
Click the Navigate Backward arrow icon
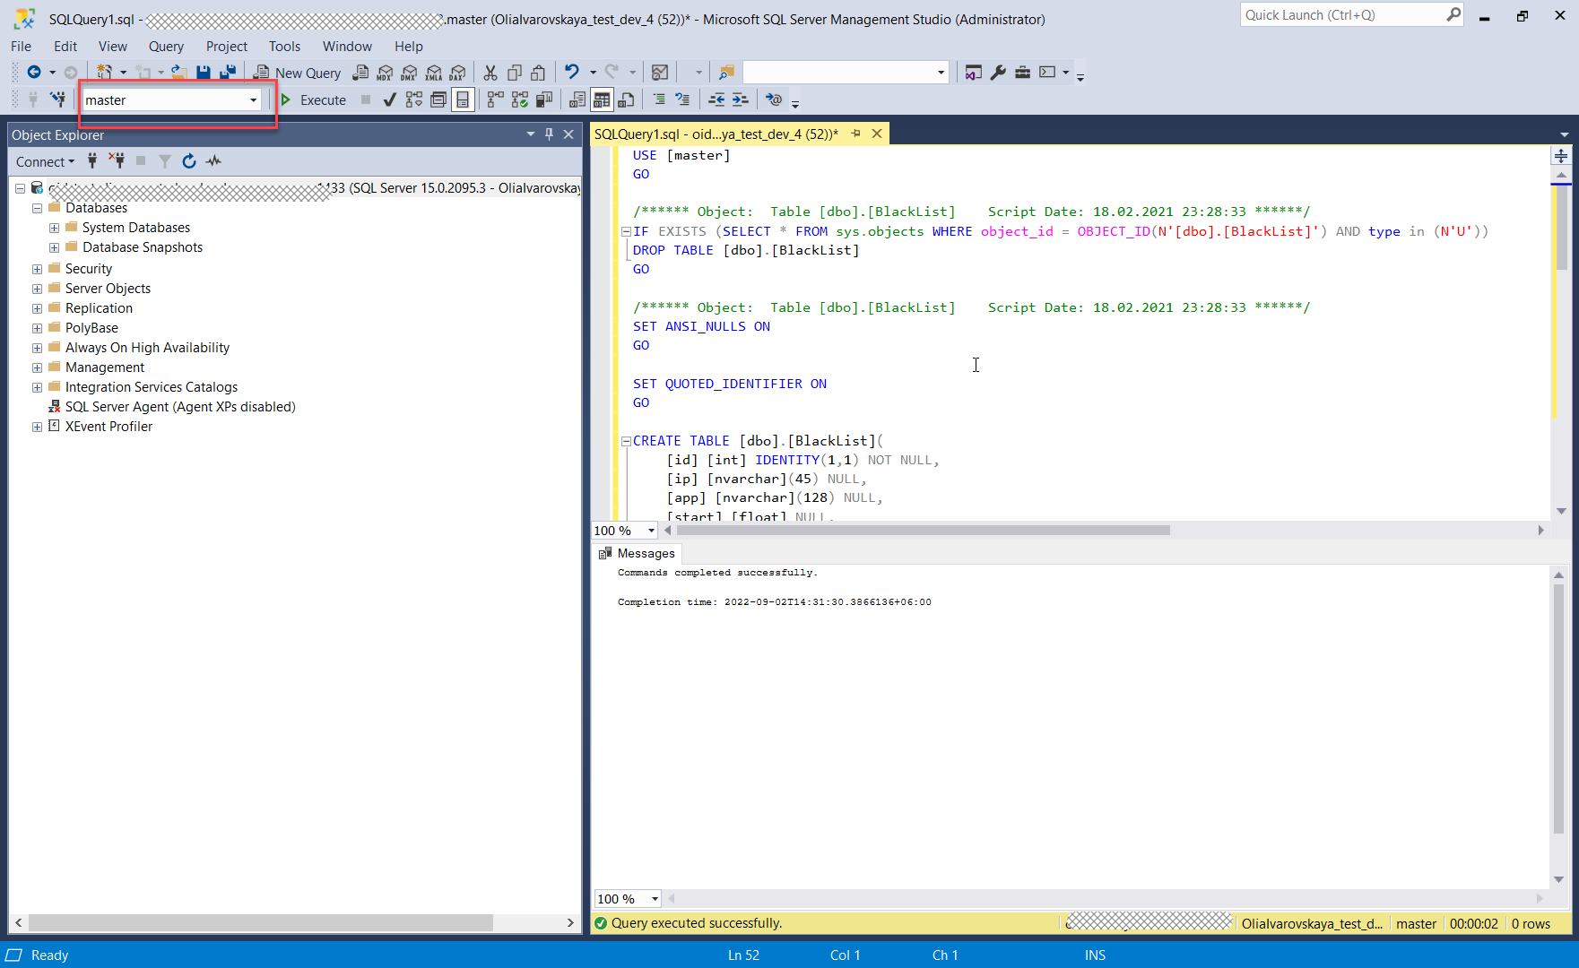pyautogui.click(x=33, y=73)
